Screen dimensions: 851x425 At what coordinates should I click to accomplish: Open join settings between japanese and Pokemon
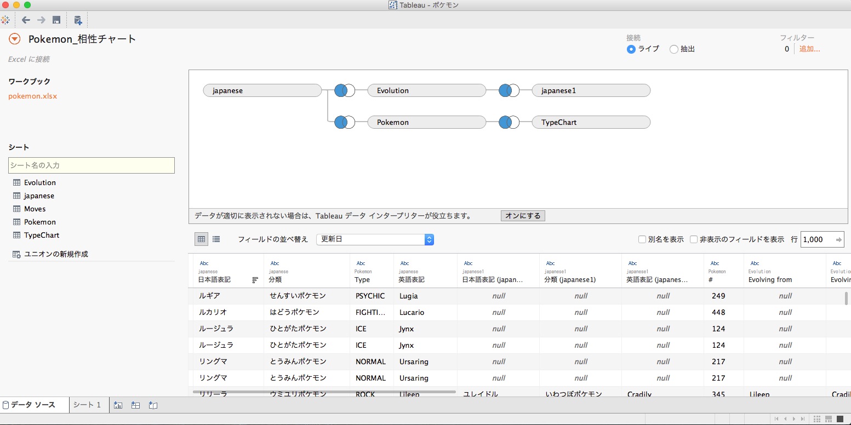point(345,122)
